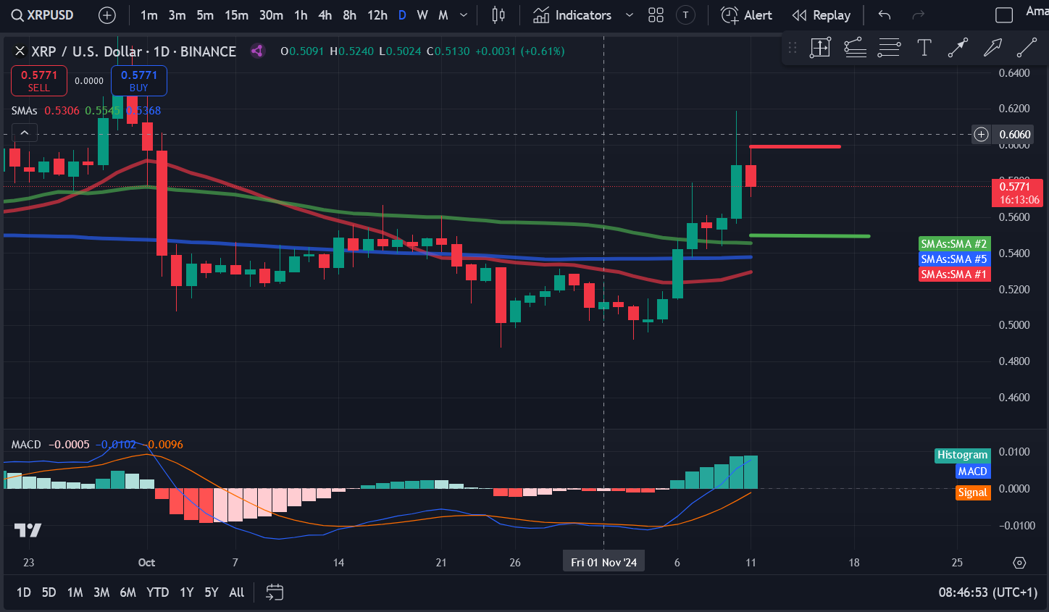
Task: Start bar Replay mode
Action: 822,15
